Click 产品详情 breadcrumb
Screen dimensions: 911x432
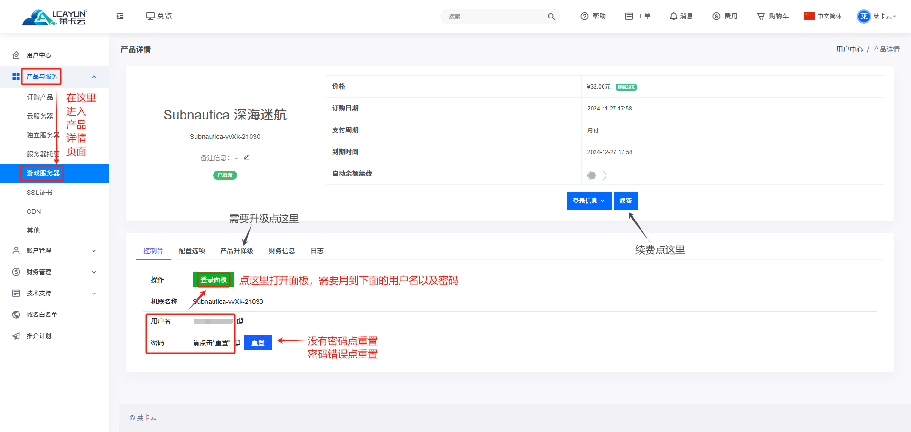(x=886, y=49)
